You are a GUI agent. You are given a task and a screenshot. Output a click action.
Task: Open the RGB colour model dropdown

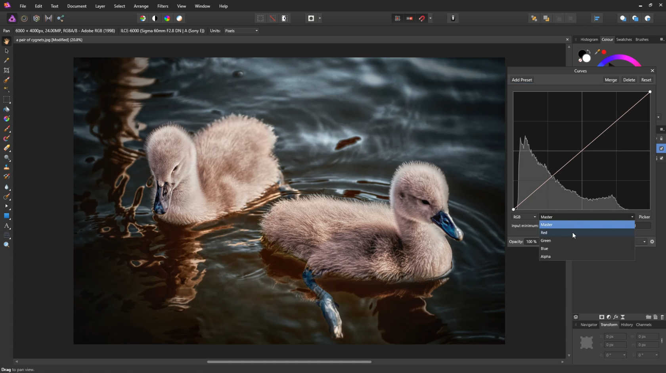point(524,217)
